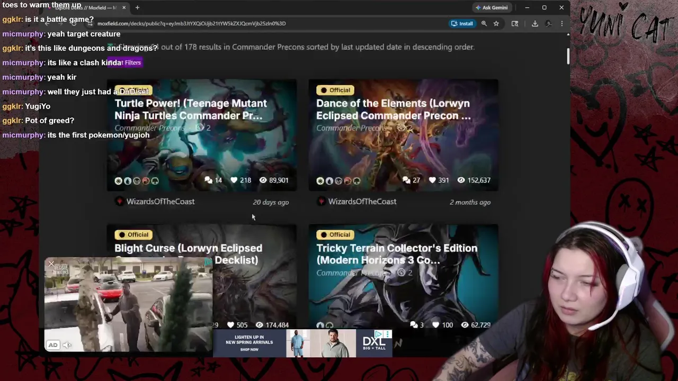Viewport: 678px width, 381px height.
Task: Click the 174,484 views eye icon
Action: pos(259,325)
